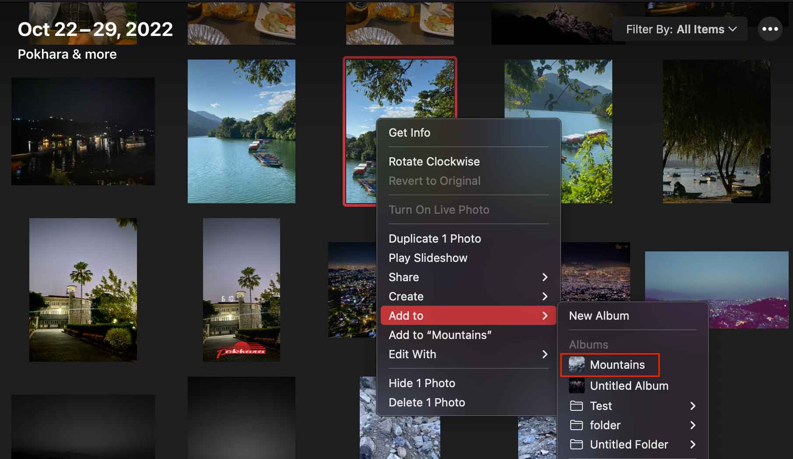The height and width of the screenshot is (459, 793).
Task: Open the night lake lights photo
Action: (83, 131)
